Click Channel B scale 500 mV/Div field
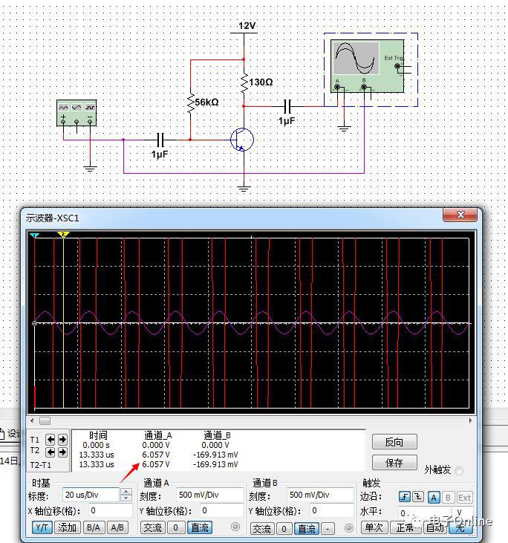This screenshot has height=543, width=508. pos(319,495)
